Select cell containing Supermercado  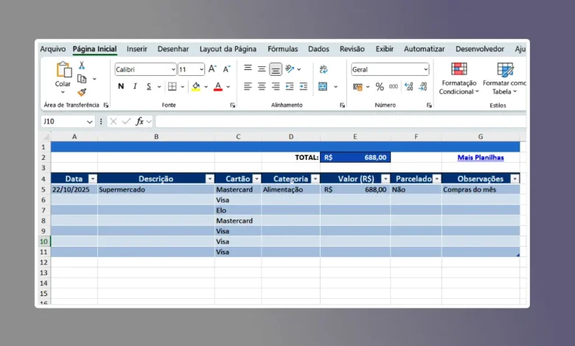pyautogui.click(x=156, y=189)
